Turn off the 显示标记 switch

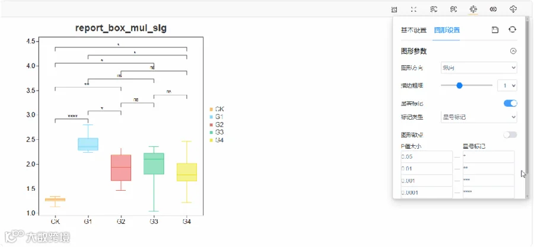[510, 103]
